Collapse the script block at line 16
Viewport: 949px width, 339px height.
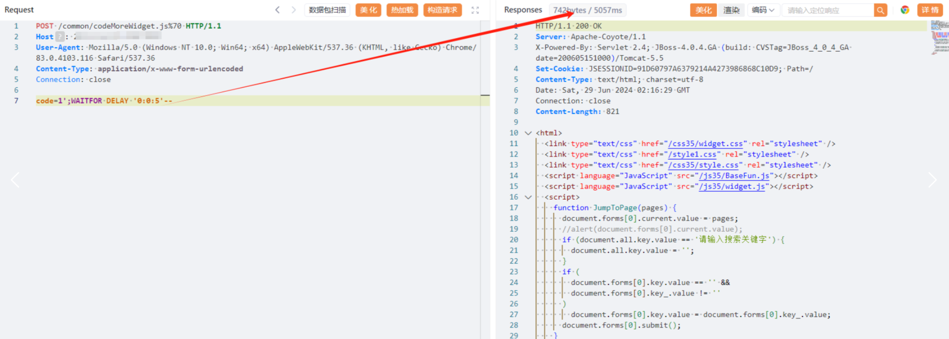click(528, 197)
